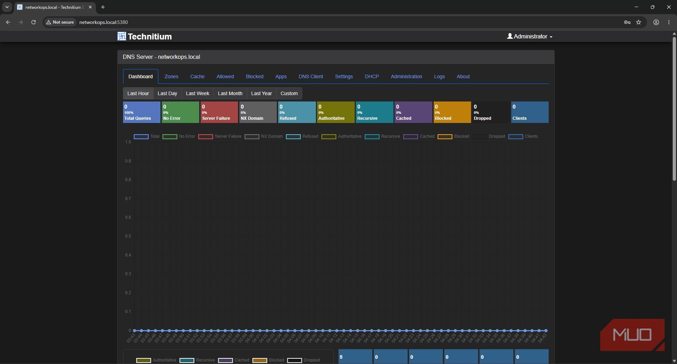Open the DNS Client tab
Viewport: 677px width, 364px height.
pos(311,76)
